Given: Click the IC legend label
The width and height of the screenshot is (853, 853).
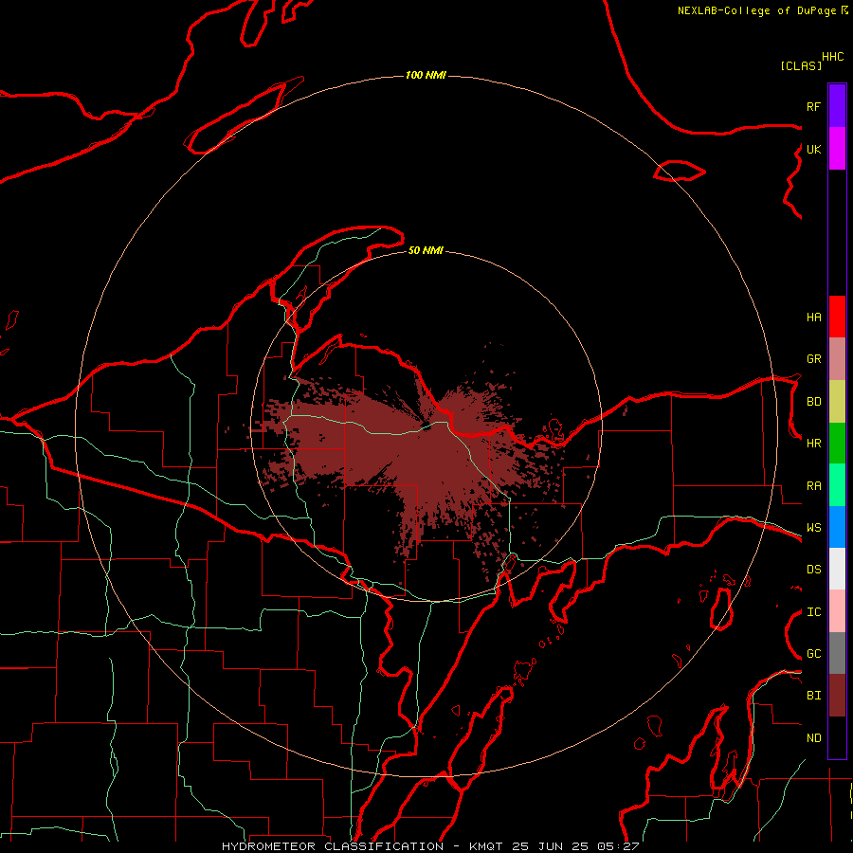Looking at the screenshot, I should click(x=813, y=612).
